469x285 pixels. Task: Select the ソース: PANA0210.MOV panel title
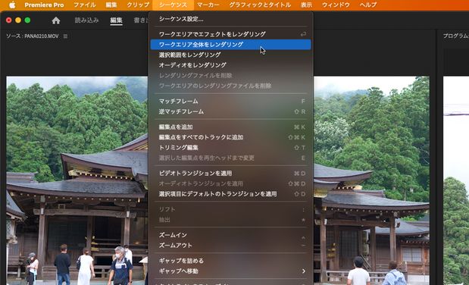[x=32, y=36]
